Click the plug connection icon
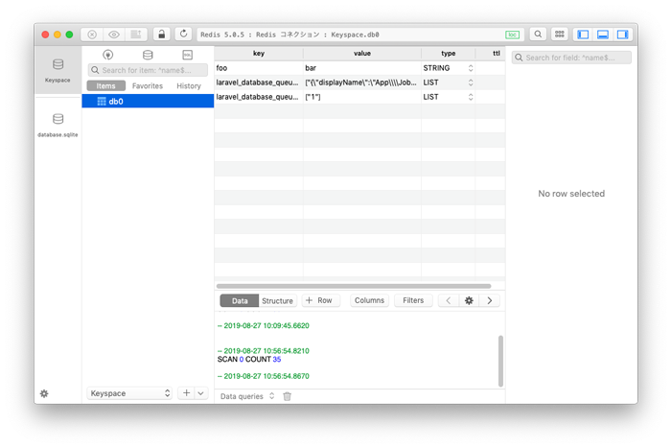Screen dimensions: 671x448 point(107,55)
